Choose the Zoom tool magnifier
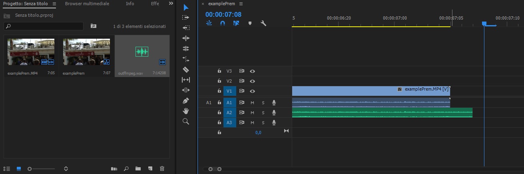524x174 pixels. click(x=186, y=121)
